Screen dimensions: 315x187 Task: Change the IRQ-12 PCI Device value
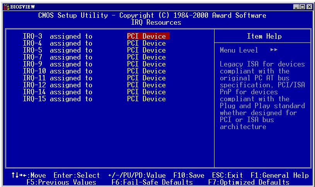click(x=146, y=85)
